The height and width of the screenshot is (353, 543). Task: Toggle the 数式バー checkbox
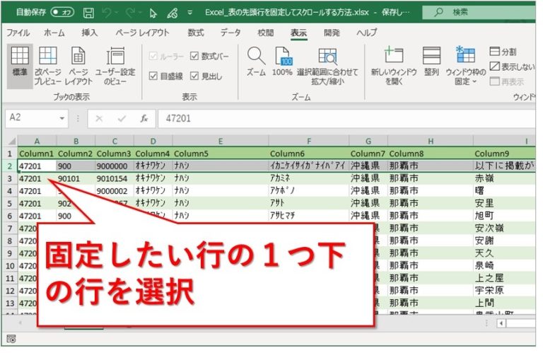(194, 56)
